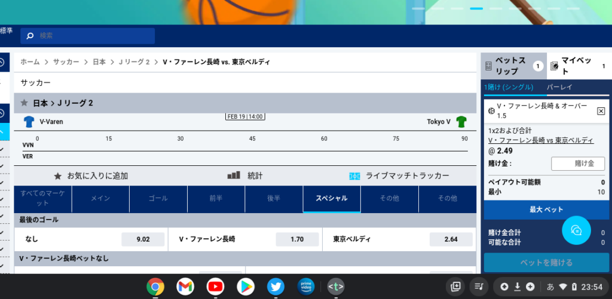Open the downloads arrow in the tray
The height and width of the screenshot is (299, 612).
tap(517, 287)
